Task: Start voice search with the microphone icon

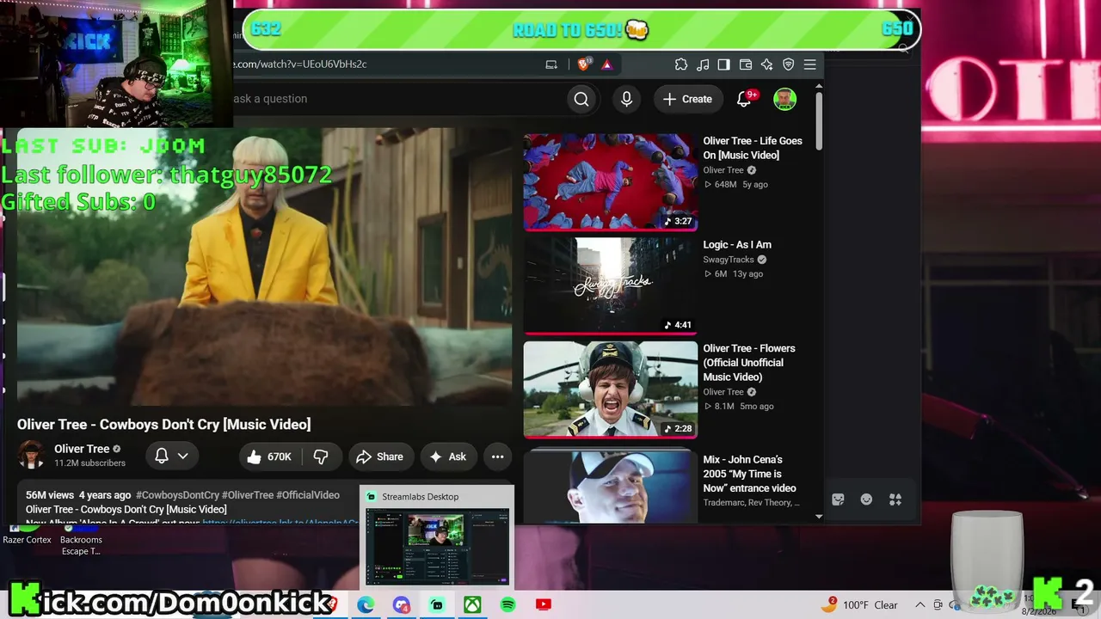Action: (x=626, y=99)
